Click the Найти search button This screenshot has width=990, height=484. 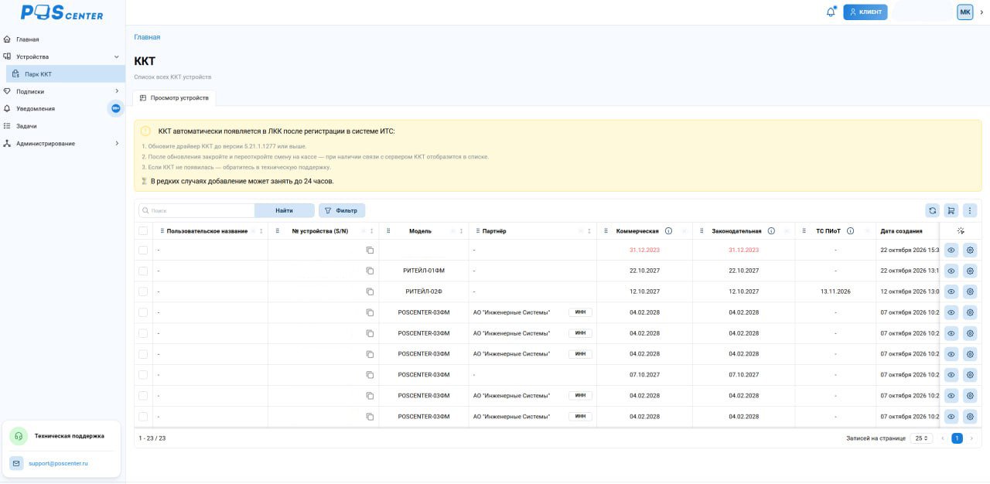285,210
